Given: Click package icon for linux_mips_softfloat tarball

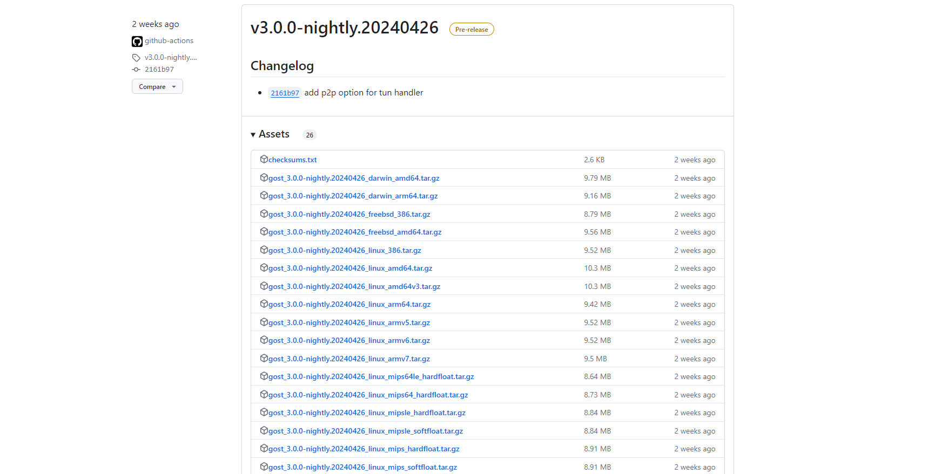Looking at the screenshot, I should pyautogui.click(x=264, y=466).
